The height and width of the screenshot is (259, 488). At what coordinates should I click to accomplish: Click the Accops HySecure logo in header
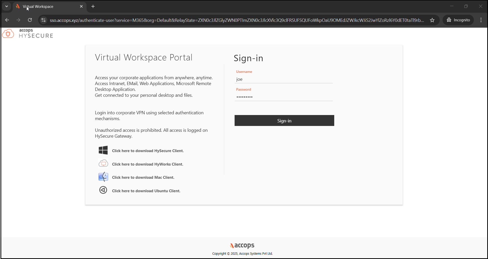click(x=28, y=34)
